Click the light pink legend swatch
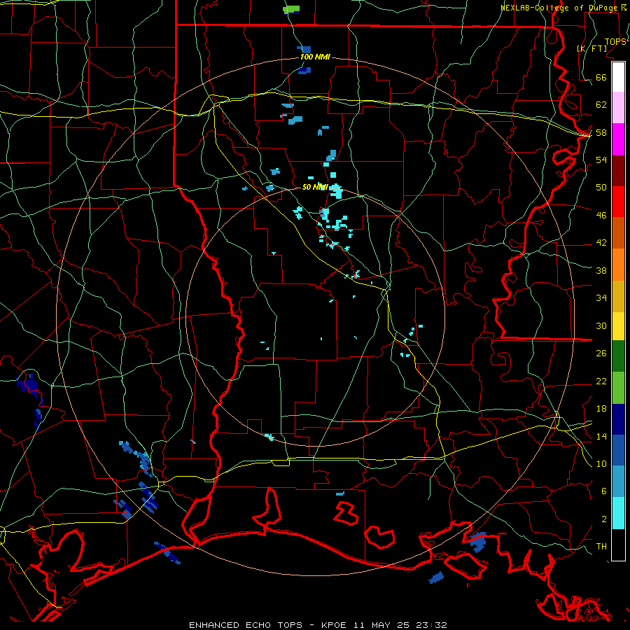 (618, 107)
